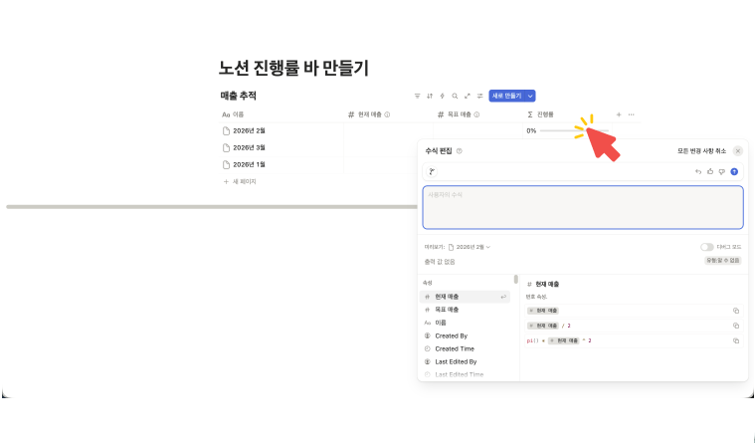
Task: Close the formula editor with X button
Action: pyautogui.click(x=738, y=151)
